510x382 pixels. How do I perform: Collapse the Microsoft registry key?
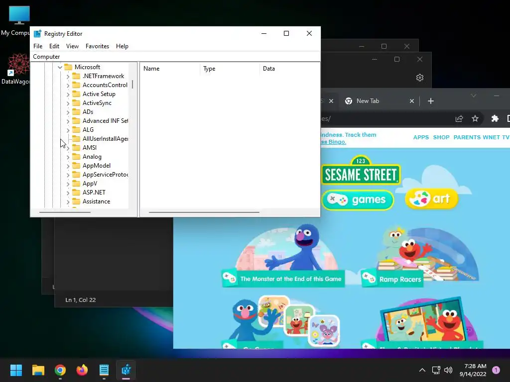pyautogui.click(x=60, y=67)
